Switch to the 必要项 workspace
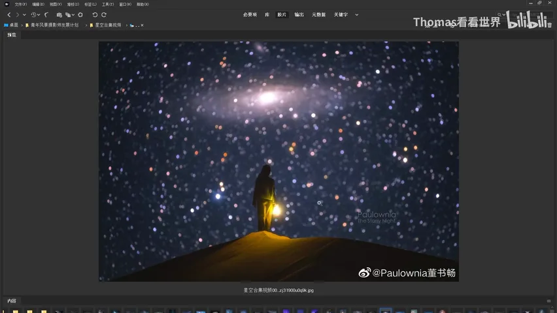 click(250, 14)
